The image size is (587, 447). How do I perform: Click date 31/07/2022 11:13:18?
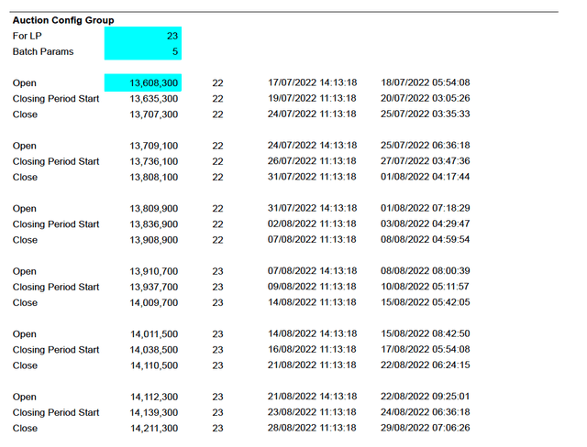[312, 177]
